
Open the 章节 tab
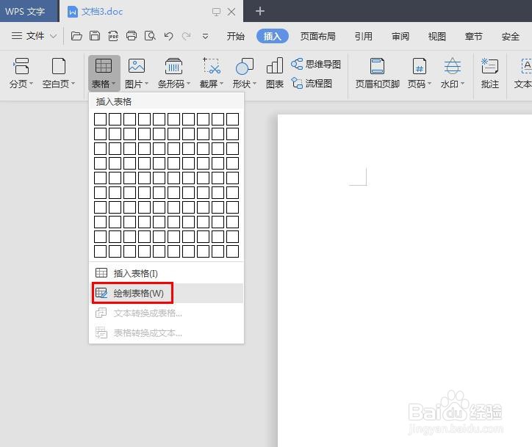474,36
